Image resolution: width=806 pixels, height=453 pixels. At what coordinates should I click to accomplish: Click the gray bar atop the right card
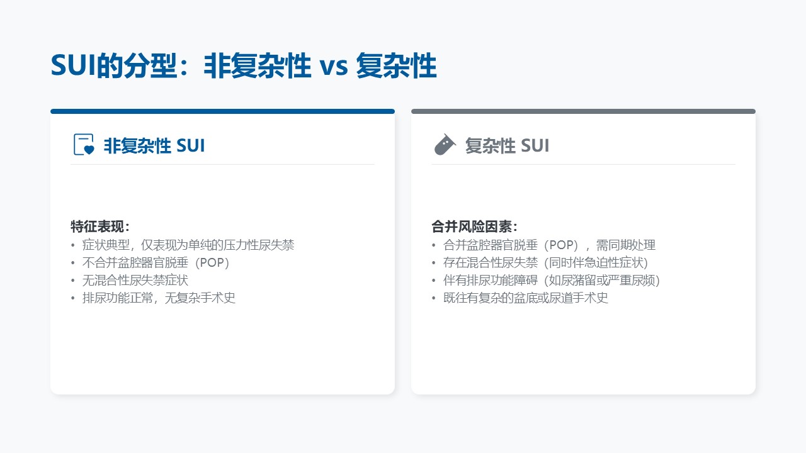[583, 111]
